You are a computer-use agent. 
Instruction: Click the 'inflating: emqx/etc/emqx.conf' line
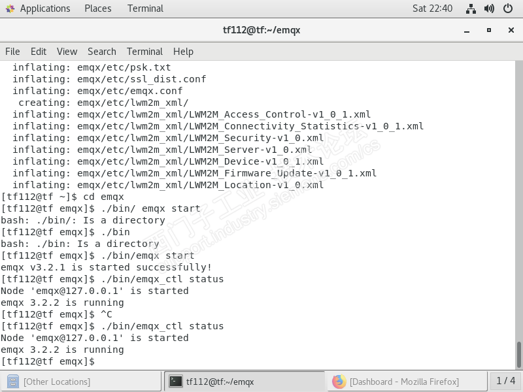coord(97,91)
